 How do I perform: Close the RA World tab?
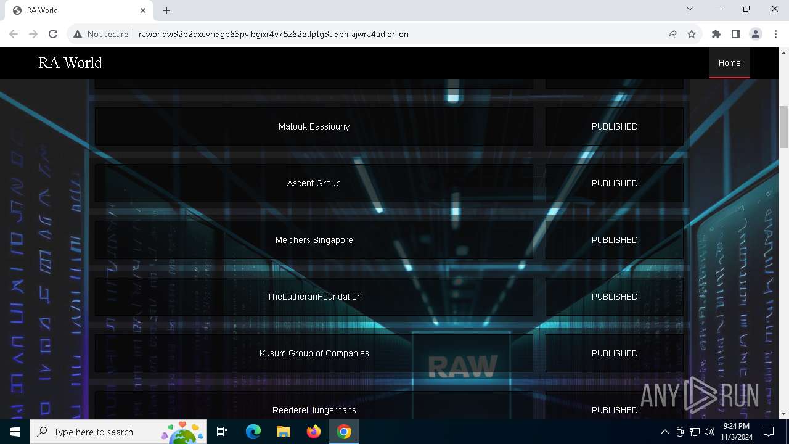(x=143, y=10)
